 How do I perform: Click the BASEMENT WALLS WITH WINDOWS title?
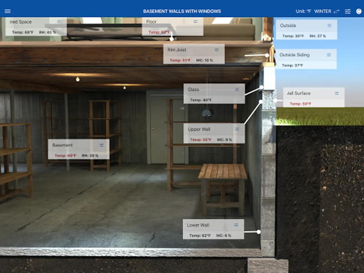[182, 11]
